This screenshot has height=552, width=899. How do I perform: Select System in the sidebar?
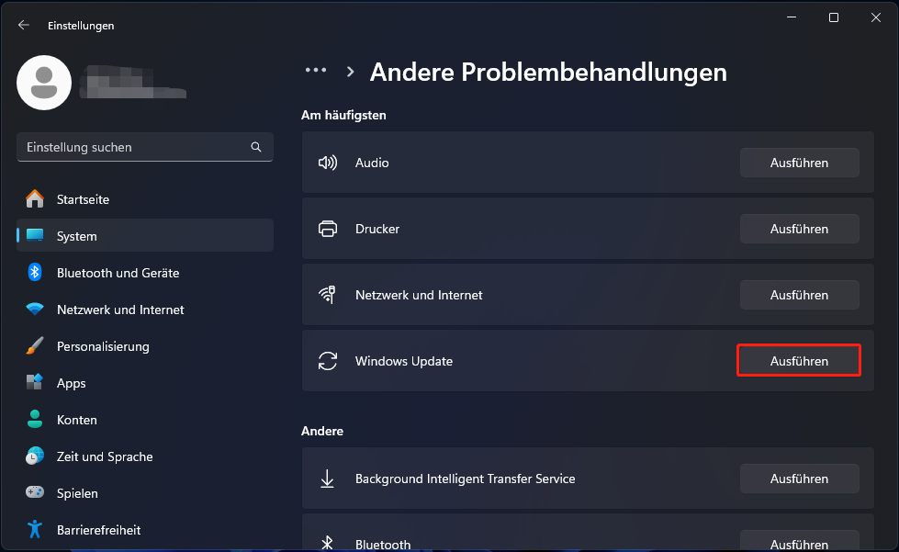click(x=145, y=236)
